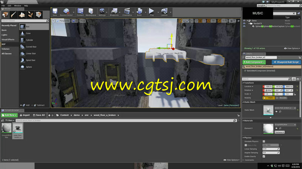This screenshot has height=169, width=302.
Task: Open Textures dropdown under Element 0
Action: [279, 132]
